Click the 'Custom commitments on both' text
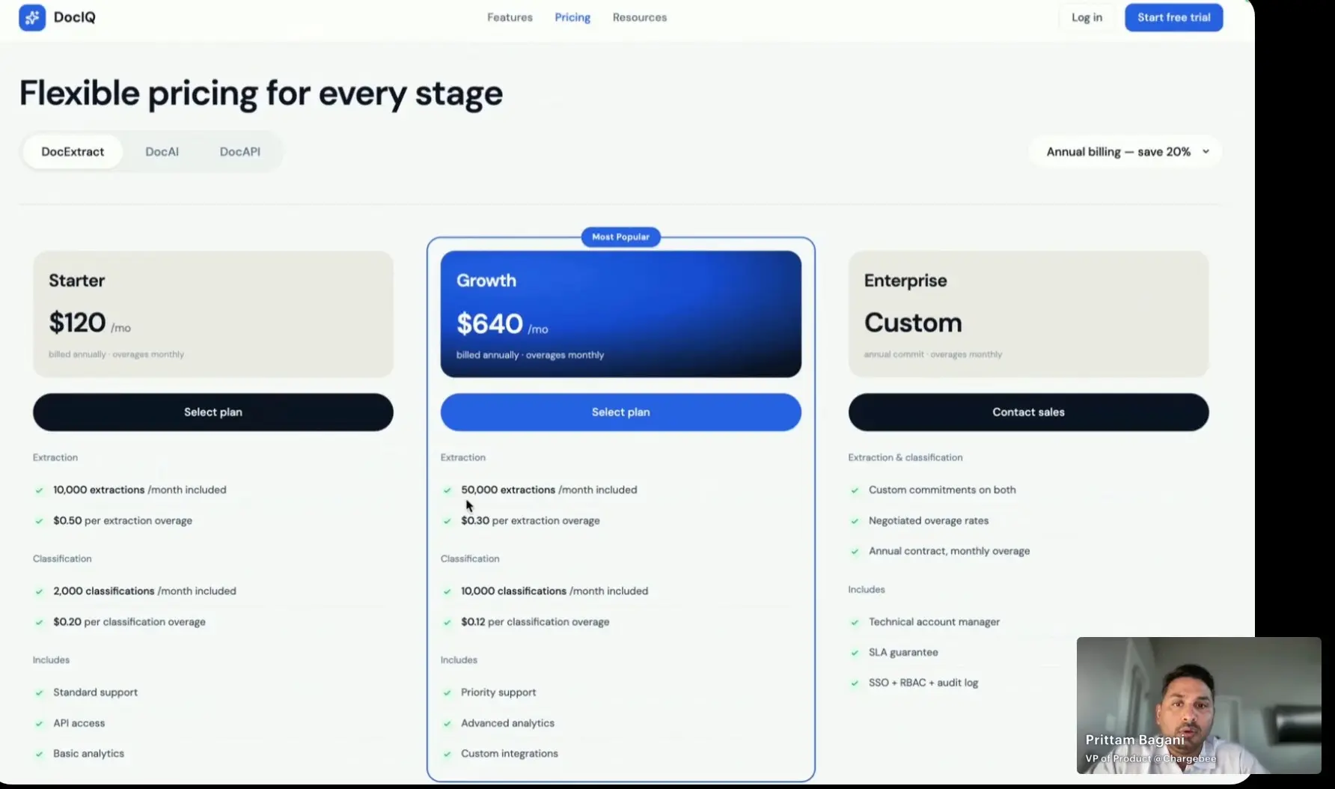Image resolution: width=1335 pixels, height=789 pixels. click(942, 490)
